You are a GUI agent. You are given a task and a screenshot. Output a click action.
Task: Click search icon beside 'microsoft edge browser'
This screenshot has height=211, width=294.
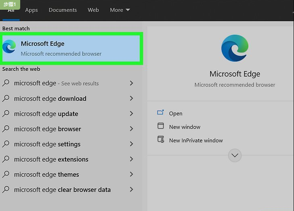pyautogui.click(x=6, y=129)
